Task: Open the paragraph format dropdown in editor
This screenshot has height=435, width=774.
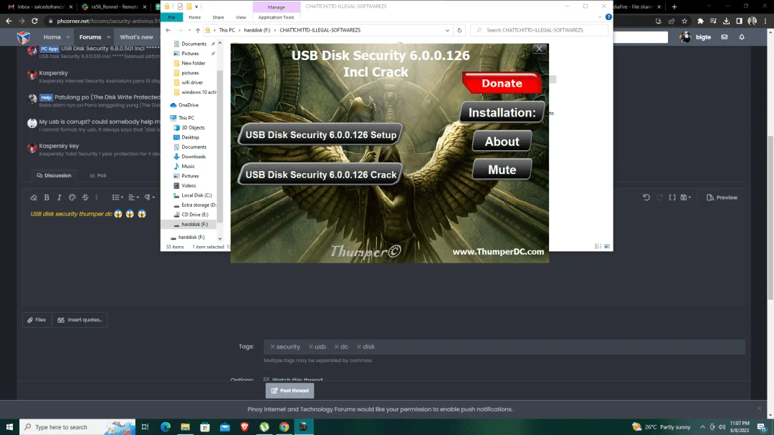Action: tap(150, 197)
